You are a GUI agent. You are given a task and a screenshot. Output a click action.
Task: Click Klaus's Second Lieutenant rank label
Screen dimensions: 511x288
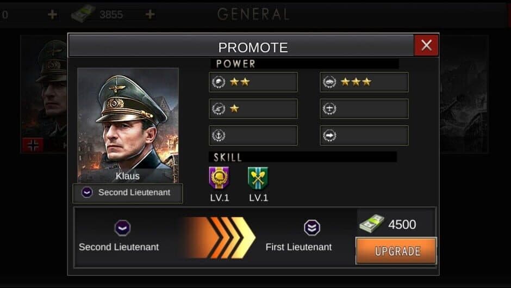click(x=128, y=193)
